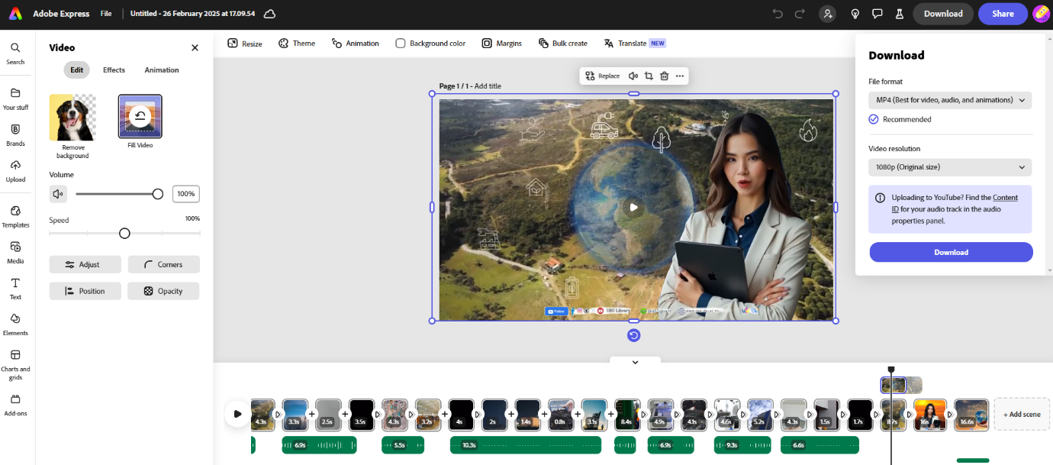The width and height of the screenshot is (1053, 465).
Task: Delete selected video with trash icon
Action: [664, 76]
